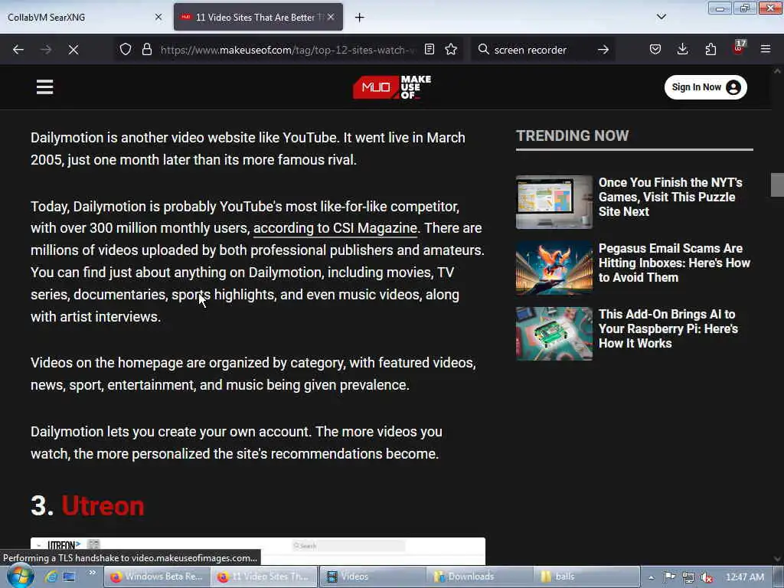Click the 12:47 AM clock
Screen dimensions: 784x588
click(744, 577)
